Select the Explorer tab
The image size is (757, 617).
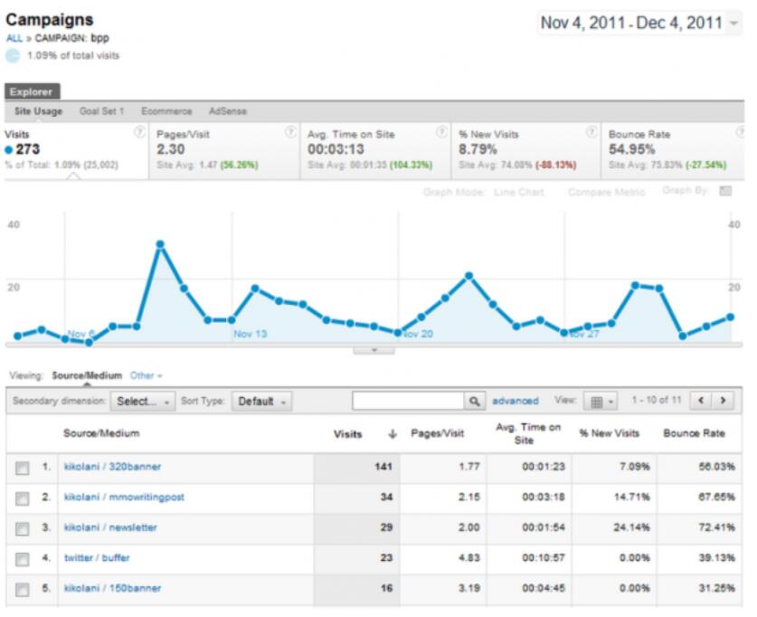[x=32, y=91]
